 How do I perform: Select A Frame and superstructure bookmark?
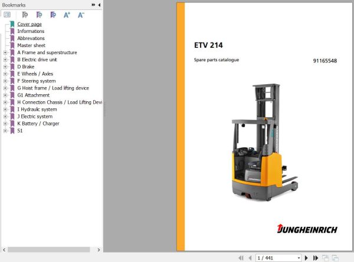[47, 52]
